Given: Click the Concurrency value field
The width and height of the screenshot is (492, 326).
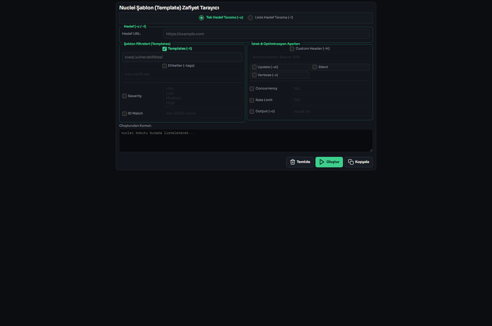Looking at the screenshot, I should 330,88.
